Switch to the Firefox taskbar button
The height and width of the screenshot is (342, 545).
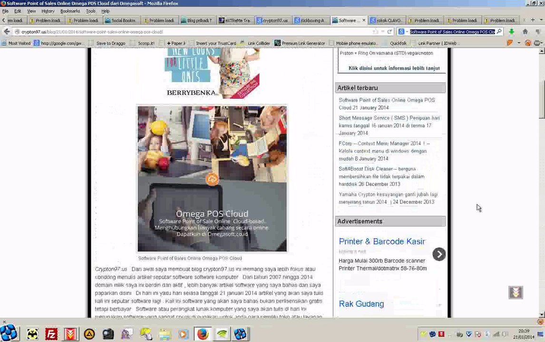(203, 334)
